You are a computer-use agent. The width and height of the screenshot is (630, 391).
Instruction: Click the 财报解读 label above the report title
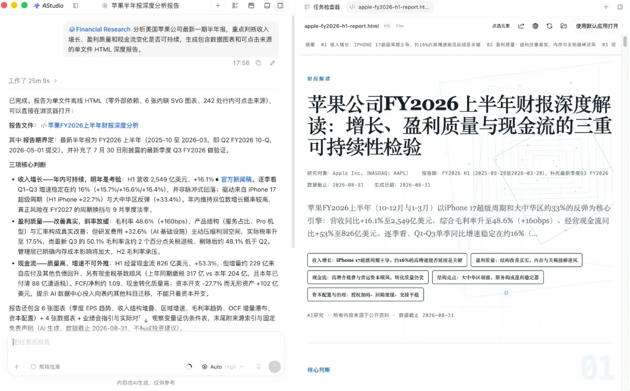[x=319, y=79]
